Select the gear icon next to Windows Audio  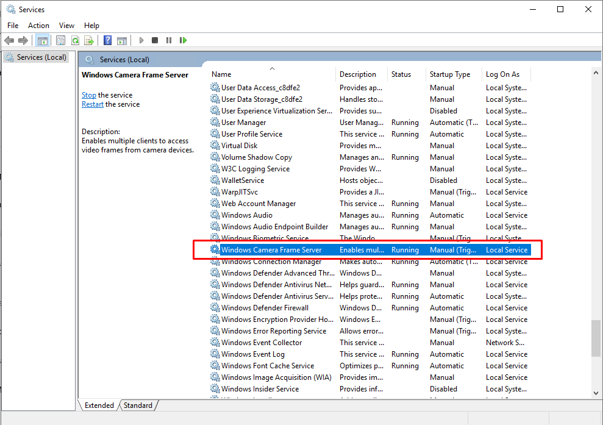point(215,215)
